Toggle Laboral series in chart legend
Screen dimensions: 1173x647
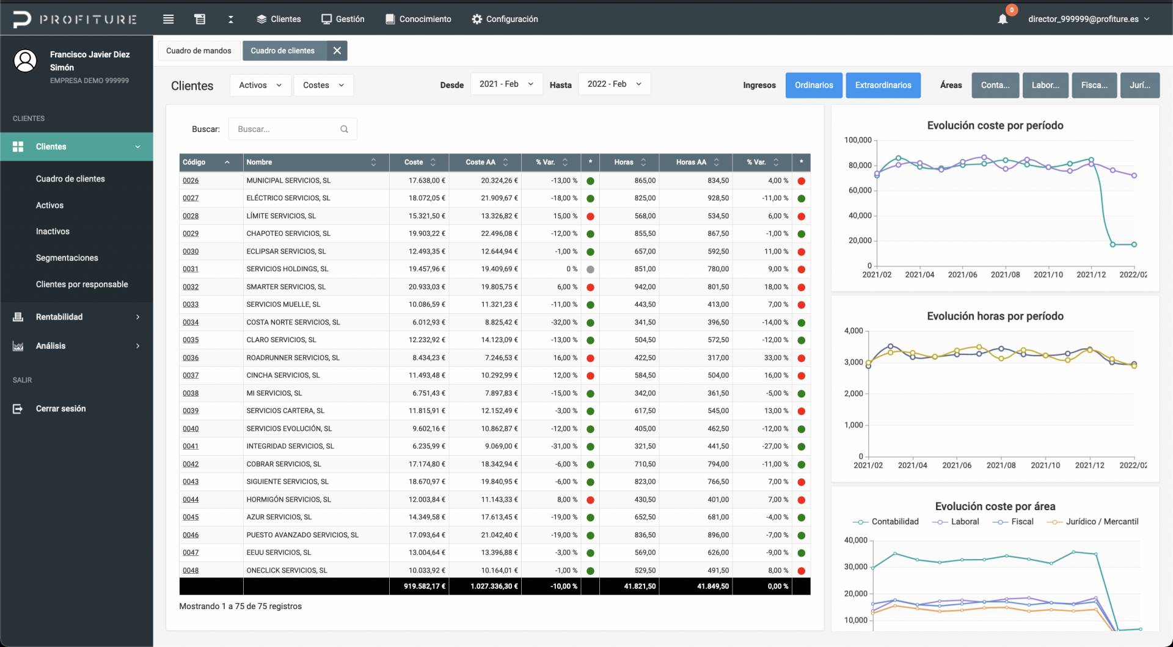click(956, 522)
